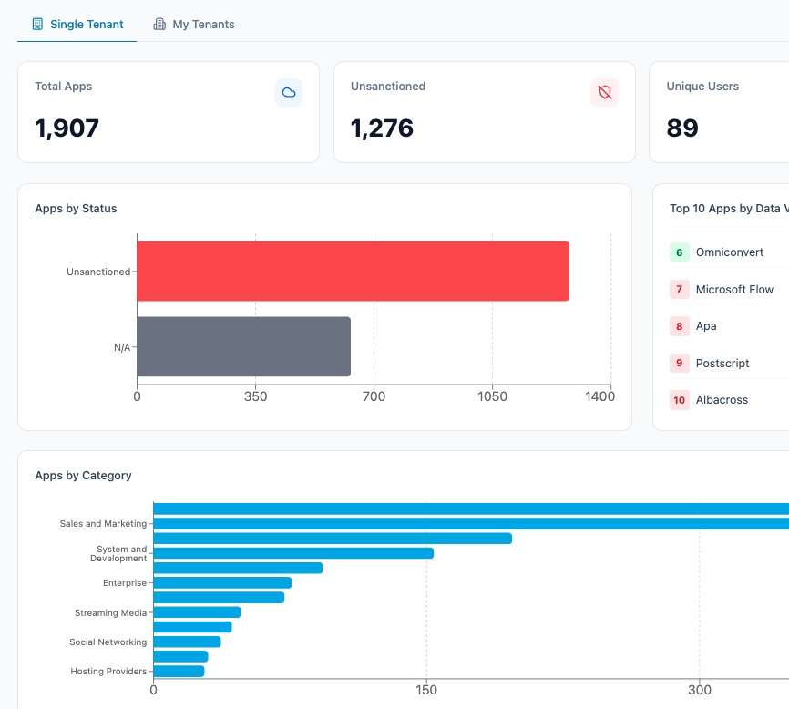This screenshot has width=789, height=709.
Task: Select Microsoft Flow in the top apps list
Action: pyautogui.click(x=734, y=289)
